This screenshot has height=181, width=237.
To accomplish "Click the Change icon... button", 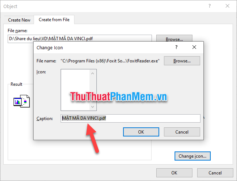I will click(x=192, y=156).
